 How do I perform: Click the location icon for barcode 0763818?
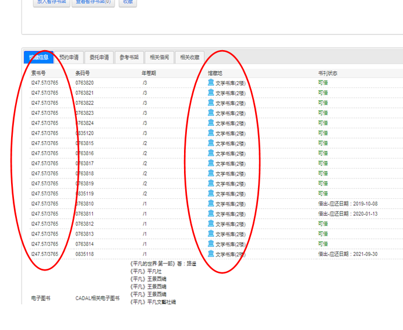tap(211, 173)
